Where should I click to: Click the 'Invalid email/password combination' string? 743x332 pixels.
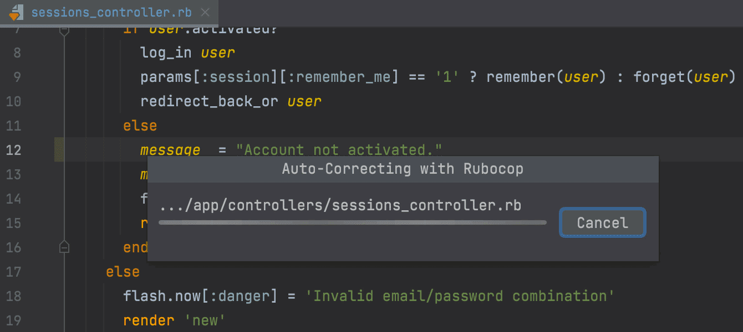[x=460, y=296]
